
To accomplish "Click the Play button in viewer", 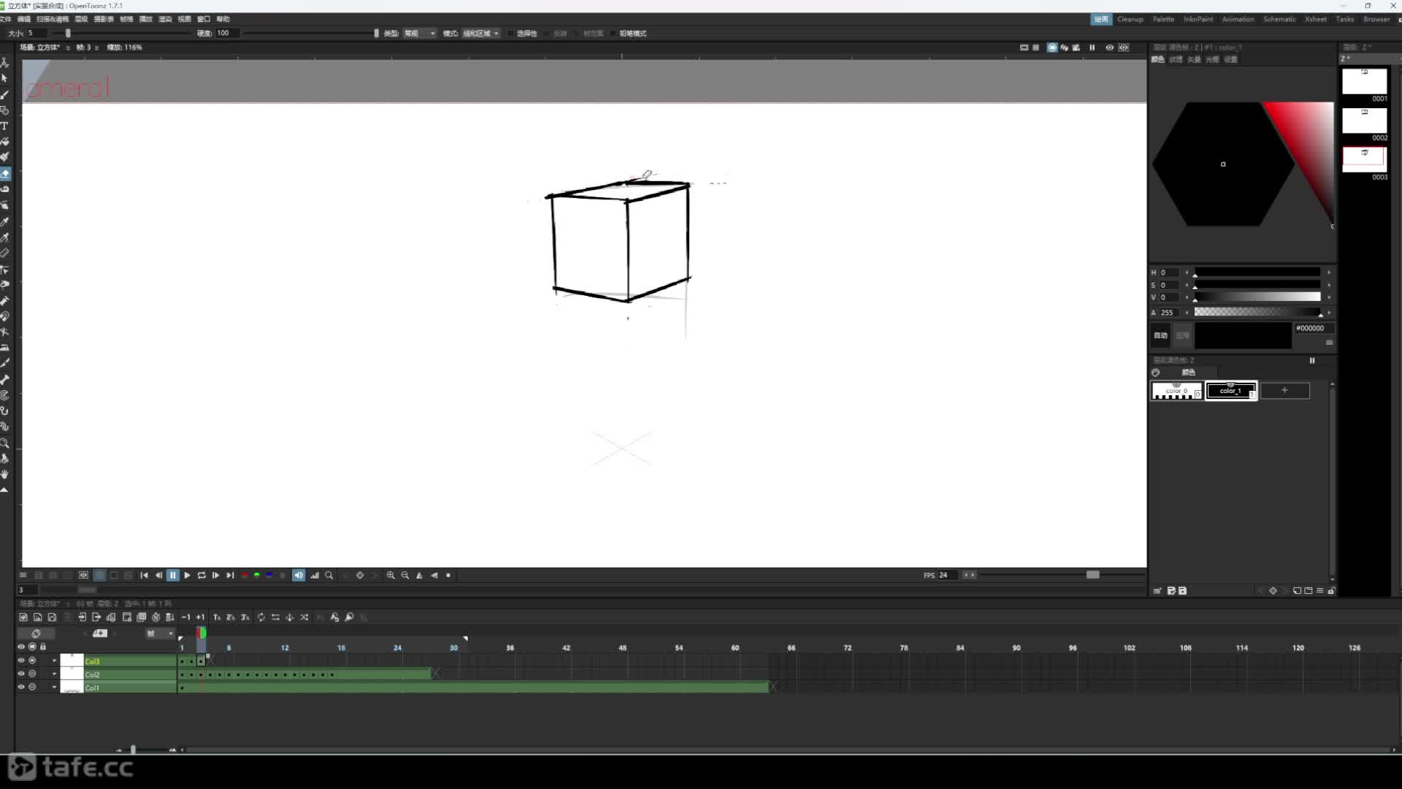I will pyautogui.click(x=187, y=576).
